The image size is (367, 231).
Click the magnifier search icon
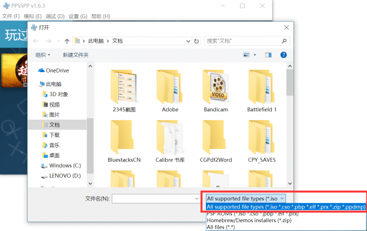pos(284,41)
